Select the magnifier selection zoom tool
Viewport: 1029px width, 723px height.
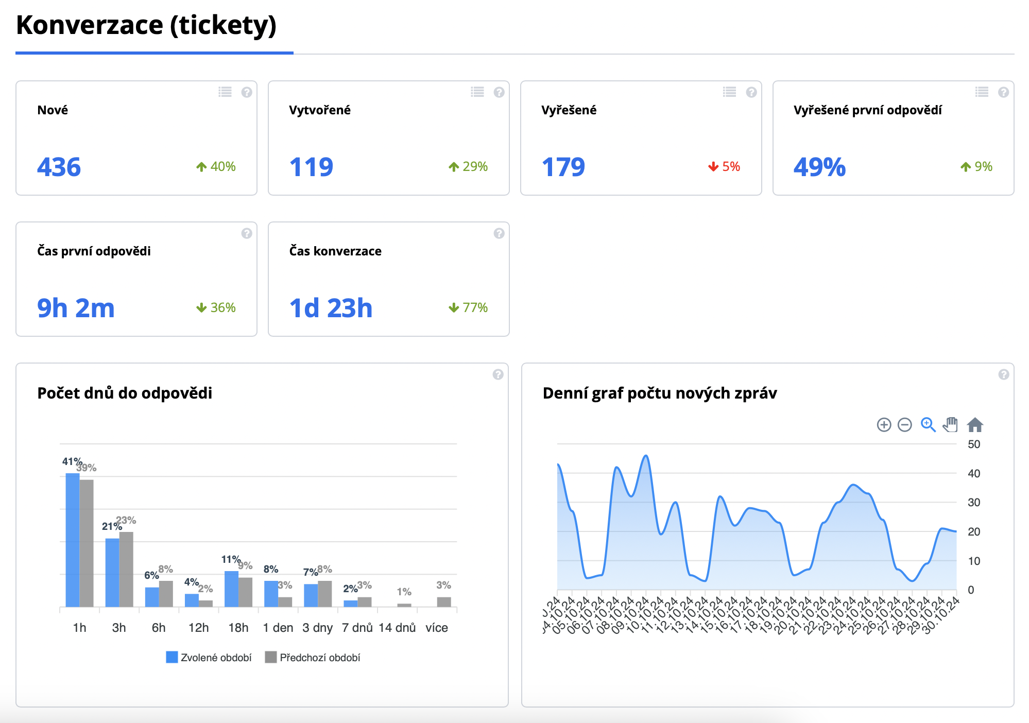(x=928, y=425)
